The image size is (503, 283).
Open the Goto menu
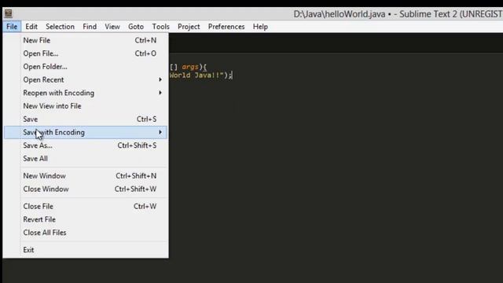pyautogui.click(x=136, y=27)
